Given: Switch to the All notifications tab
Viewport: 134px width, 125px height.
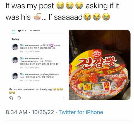Looking at the screenshot, I should click(x=13, y=31).
